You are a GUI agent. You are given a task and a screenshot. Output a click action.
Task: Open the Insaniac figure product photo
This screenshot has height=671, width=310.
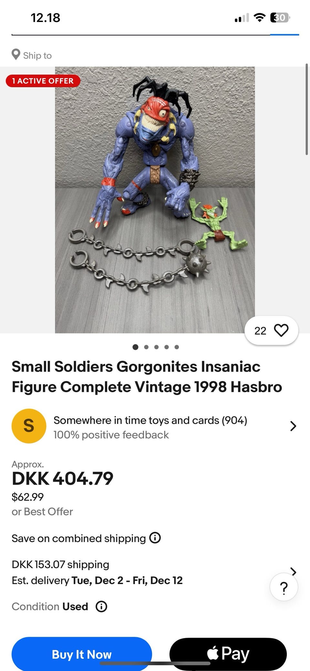tap(155, 200)
